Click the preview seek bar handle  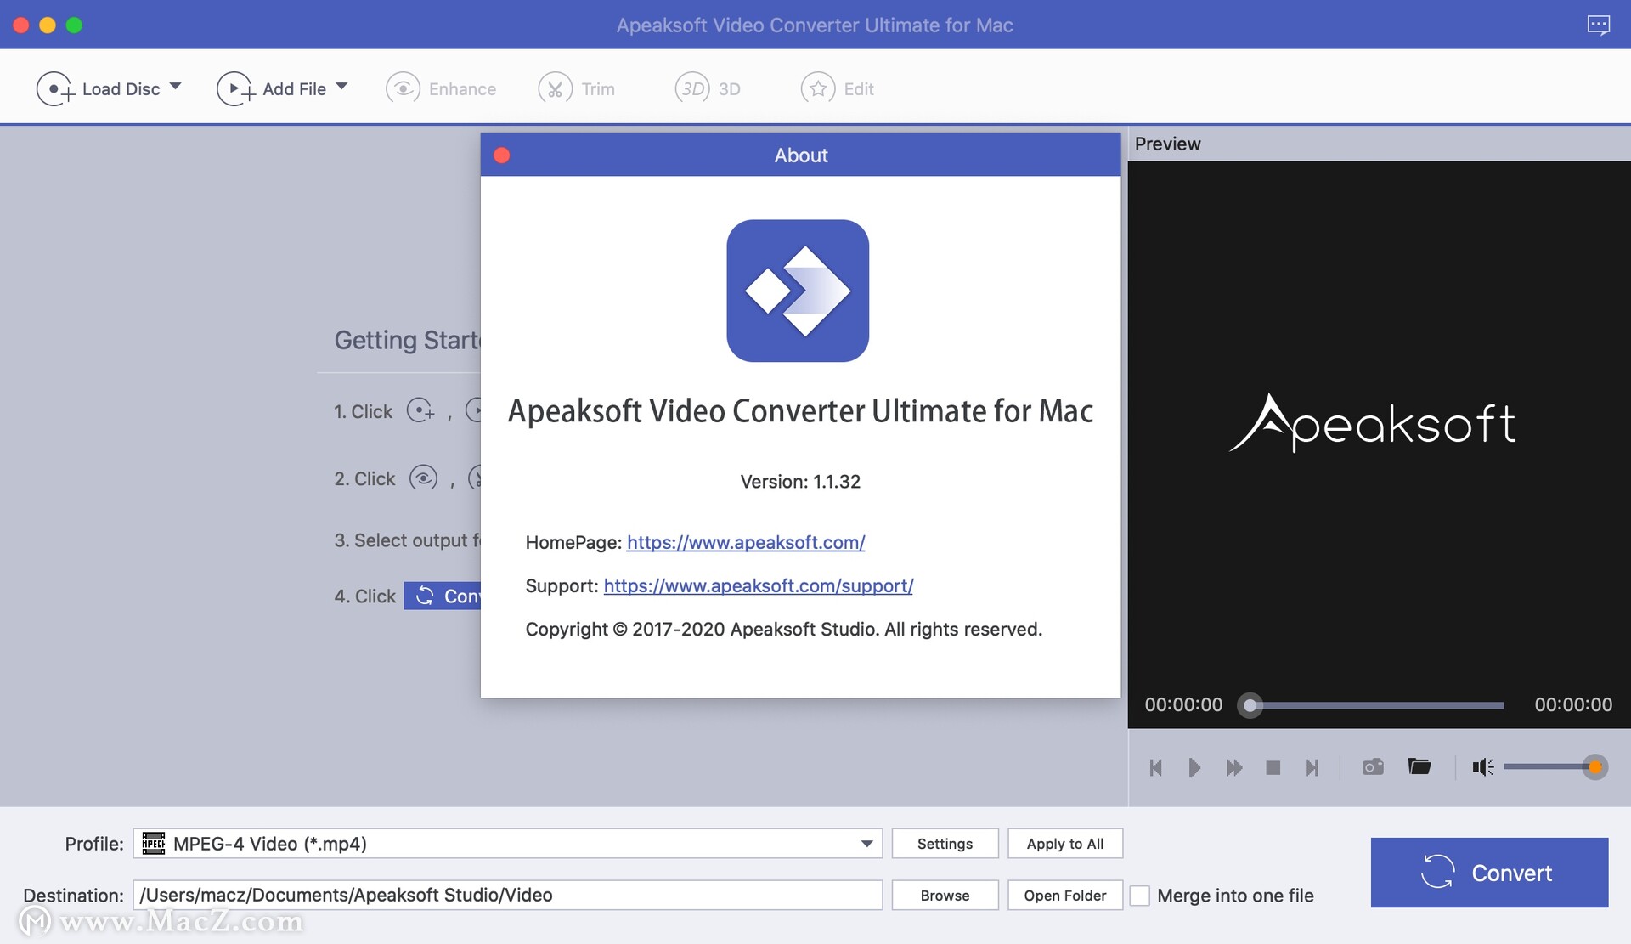(x=1250, y=705)
